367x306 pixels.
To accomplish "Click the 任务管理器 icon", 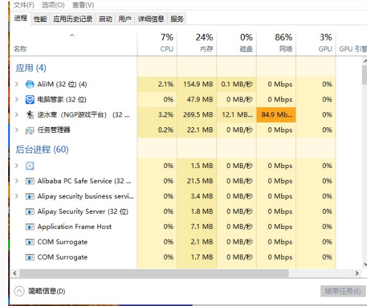I will point(29,130).
